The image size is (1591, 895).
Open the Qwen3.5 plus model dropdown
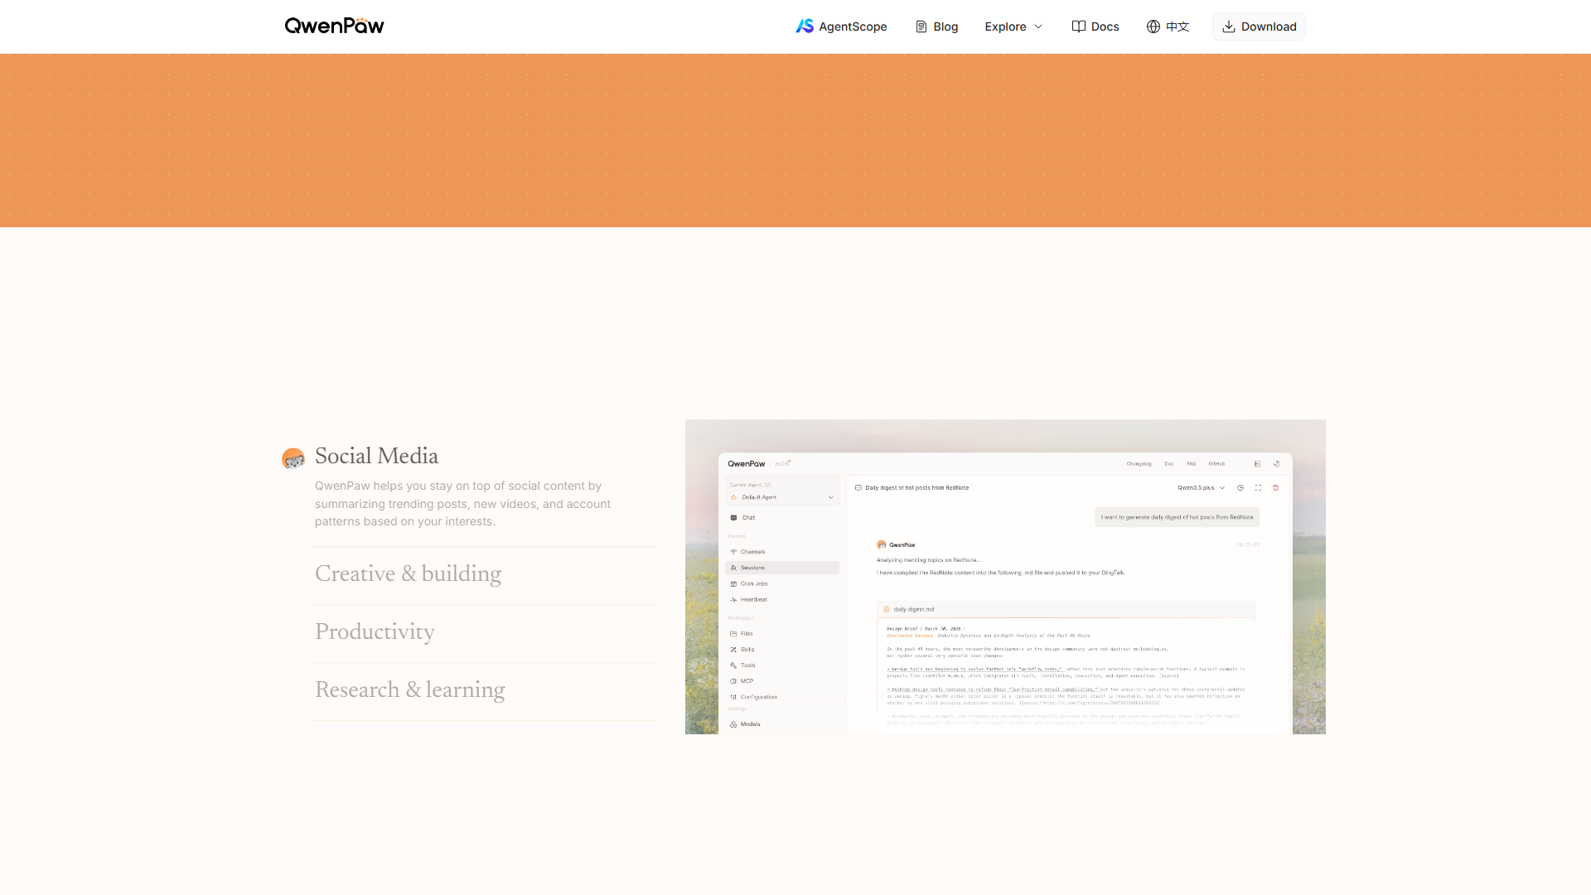(1201, 488)
